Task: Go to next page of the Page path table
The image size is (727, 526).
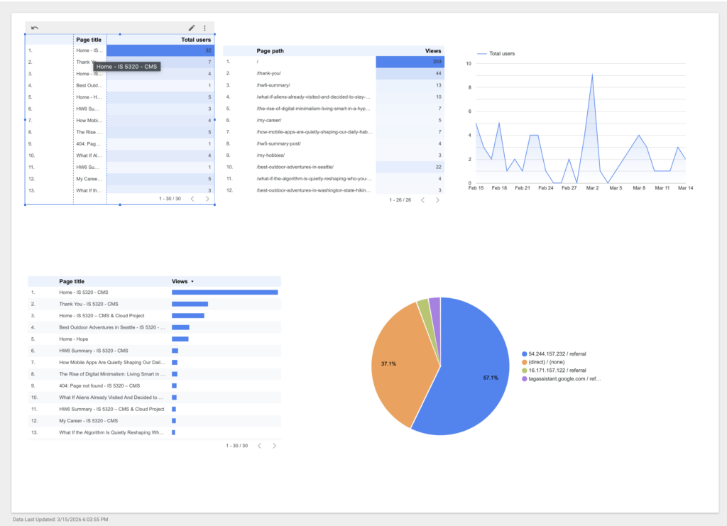Action: (437, 200)
